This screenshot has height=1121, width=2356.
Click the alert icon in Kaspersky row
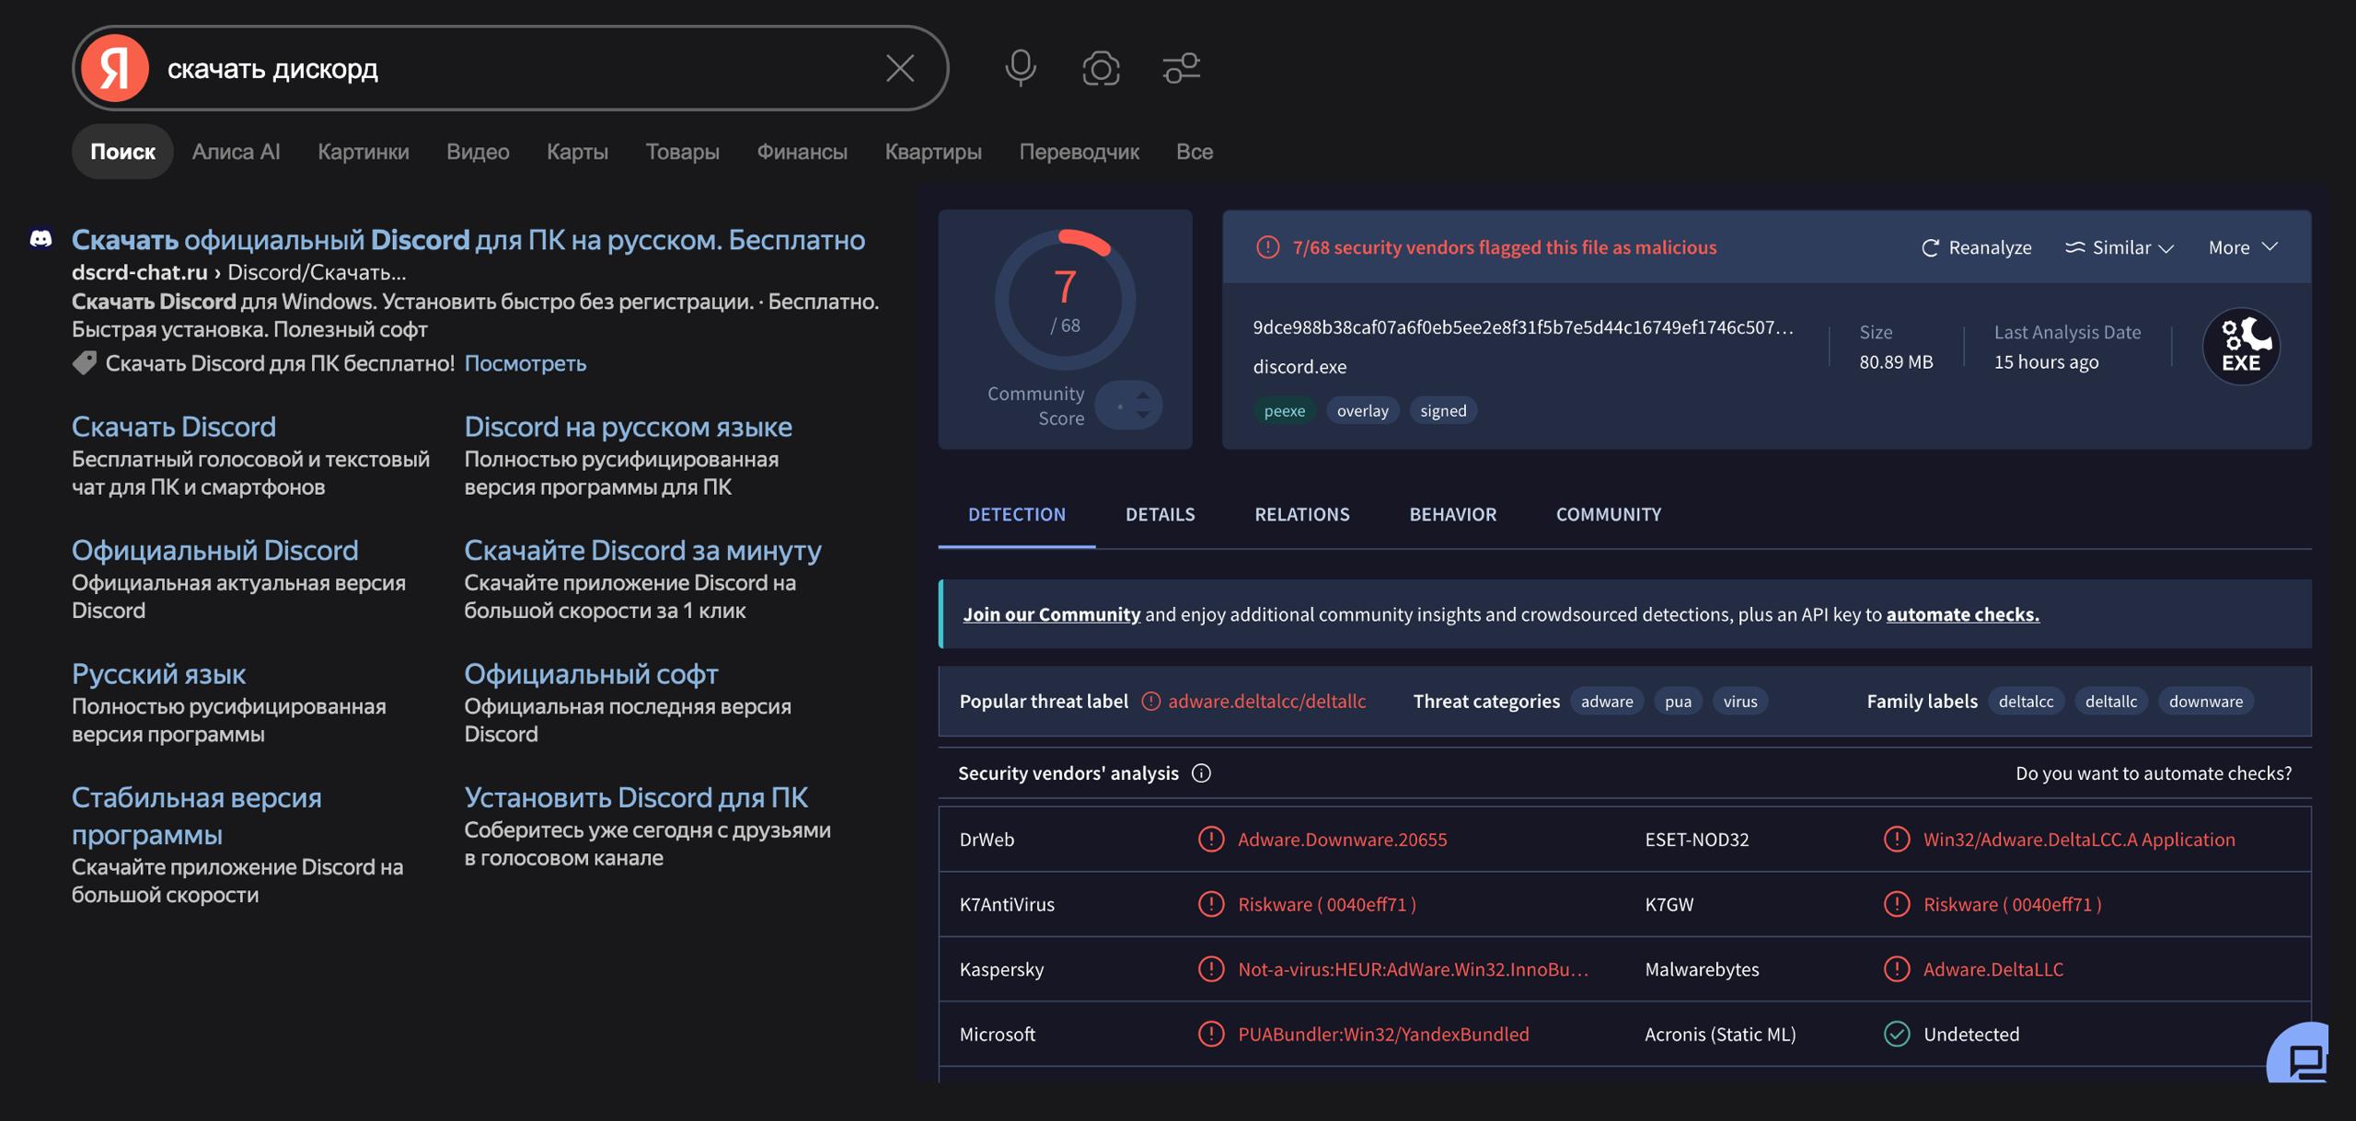point(1211,968)
